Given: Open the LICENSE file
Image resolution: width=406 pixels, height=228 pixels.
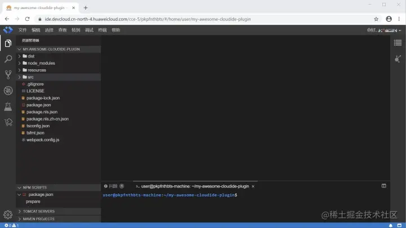Looking at the screenshot, I should [x=35, y=91].
